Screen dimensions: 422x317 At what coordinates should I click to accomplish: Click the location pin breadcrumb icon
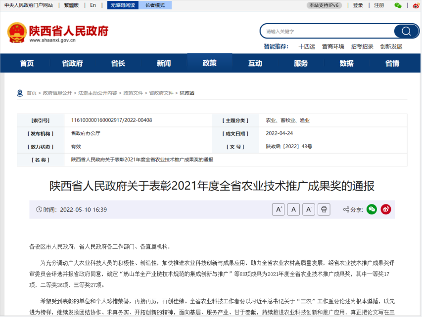[20, 93]
